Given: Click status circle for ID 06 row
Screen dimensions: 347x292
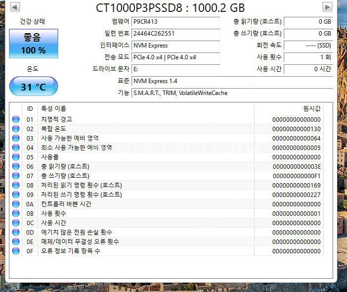Looking at the screenshot, I should 16,166.
